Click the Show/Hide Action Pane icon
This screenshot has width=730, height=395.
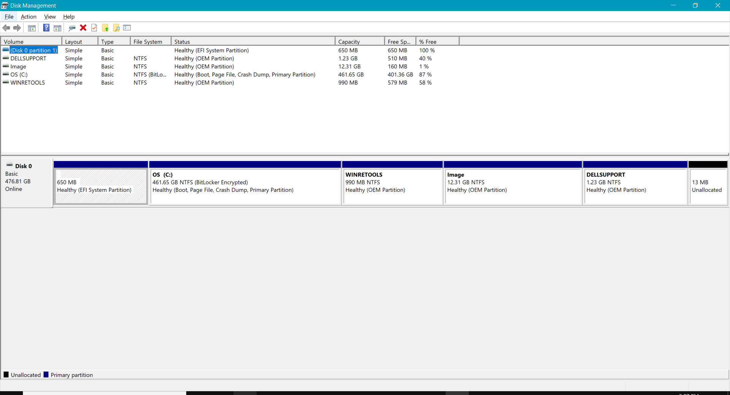pos(57,28)
